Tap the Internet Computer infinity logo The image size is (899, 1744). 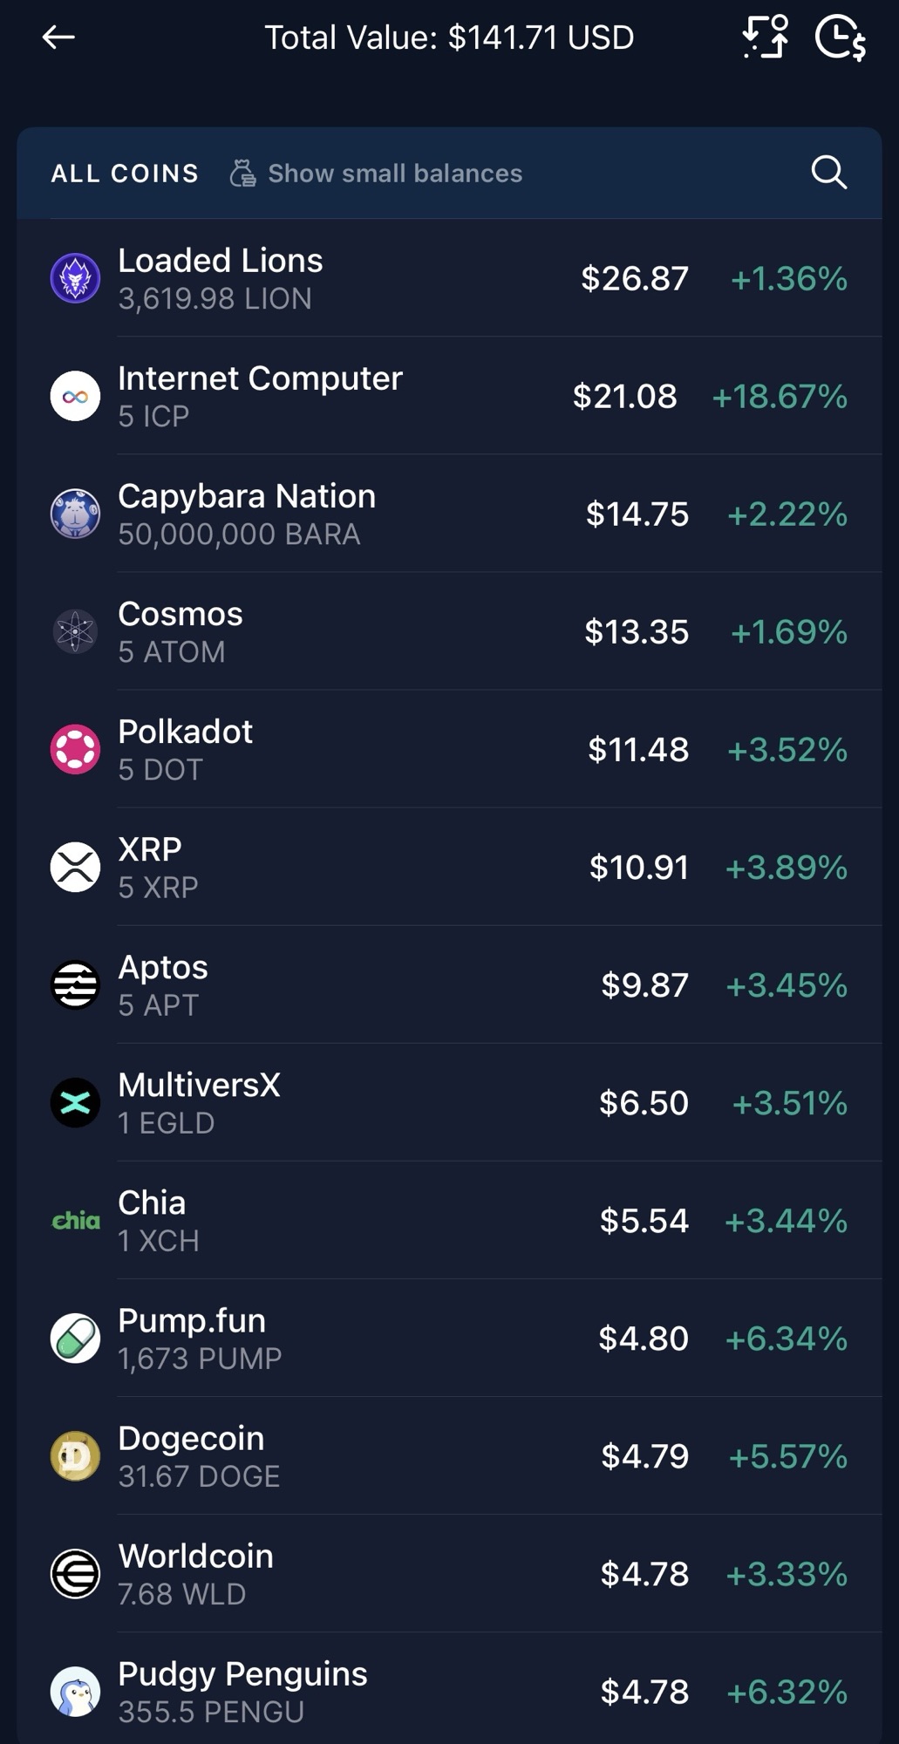coord(76,397)
